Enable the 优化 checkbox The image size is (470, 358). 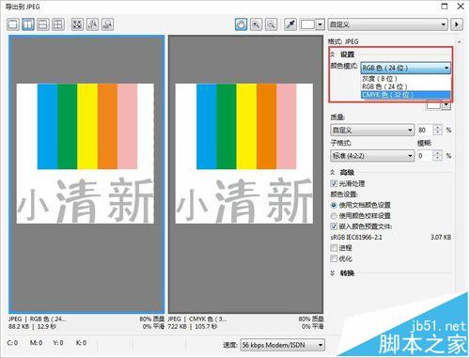(334, 258)
